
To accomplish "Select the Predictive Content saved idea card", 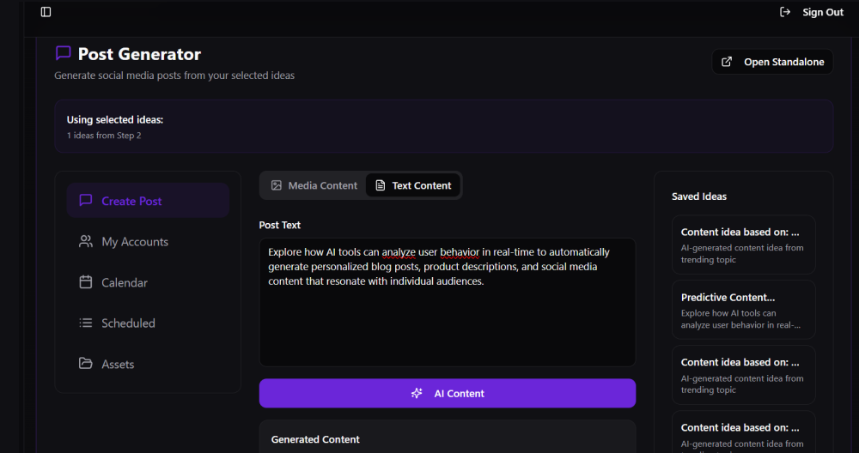I will (743, 310).
